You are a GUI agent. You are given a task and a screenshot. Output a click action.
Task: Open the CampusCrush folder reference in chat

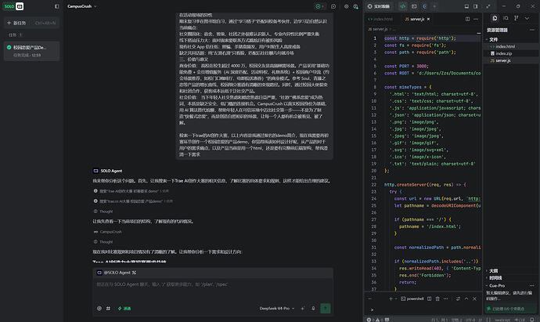pyautogui.click(x=108, y=232)
